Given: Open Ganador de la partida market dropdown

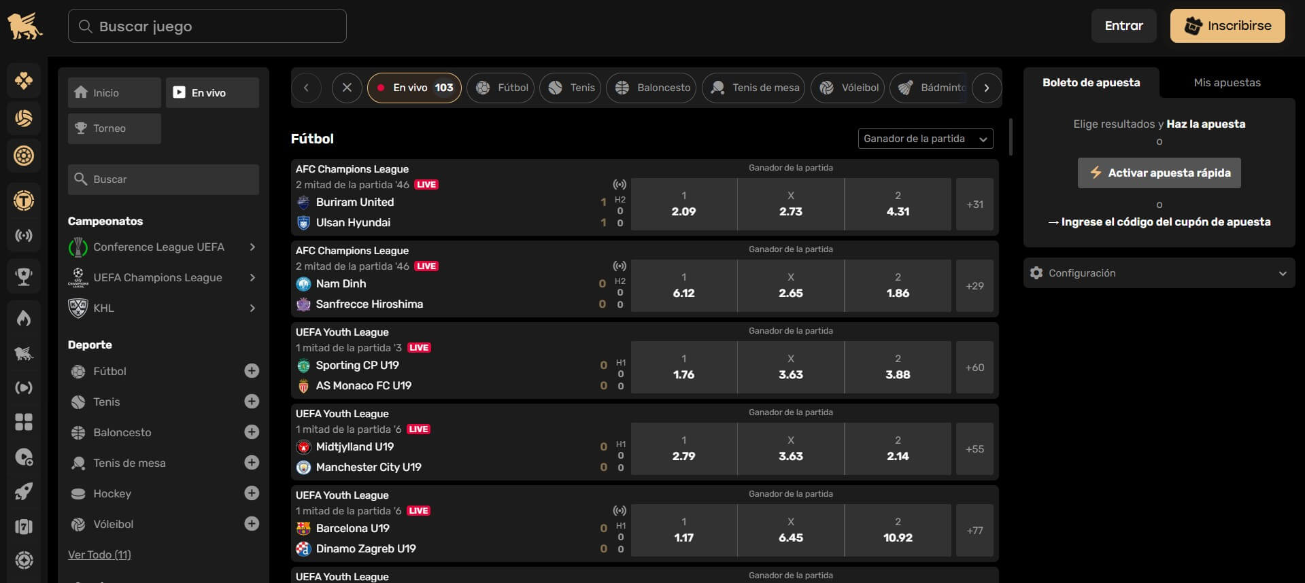Looking at the screenshot, I should [x=926, y=139].
